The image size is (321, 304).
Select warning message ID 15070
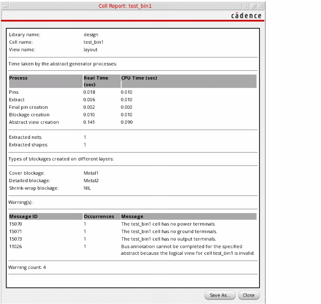click(x=15, y=224)
